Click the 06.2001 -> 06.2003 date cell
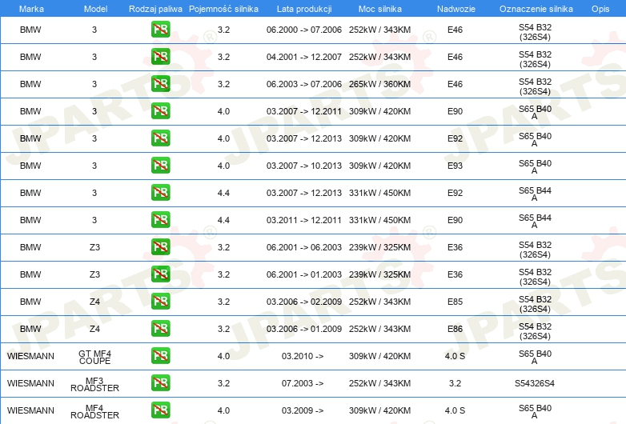Viewport: 626px width, 424px height. (x=304, y=247)
